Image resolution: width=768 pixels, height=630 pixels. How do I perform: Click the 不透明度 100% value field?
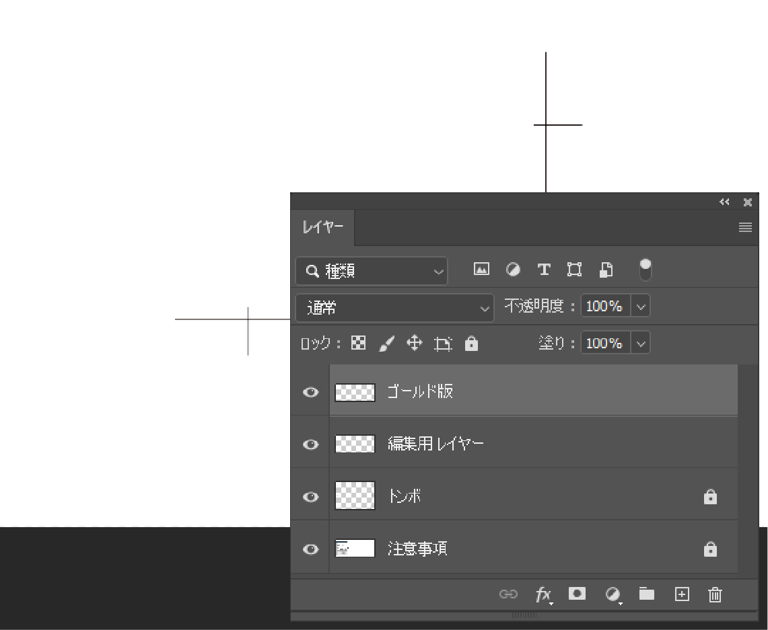[x=605, y=306]
